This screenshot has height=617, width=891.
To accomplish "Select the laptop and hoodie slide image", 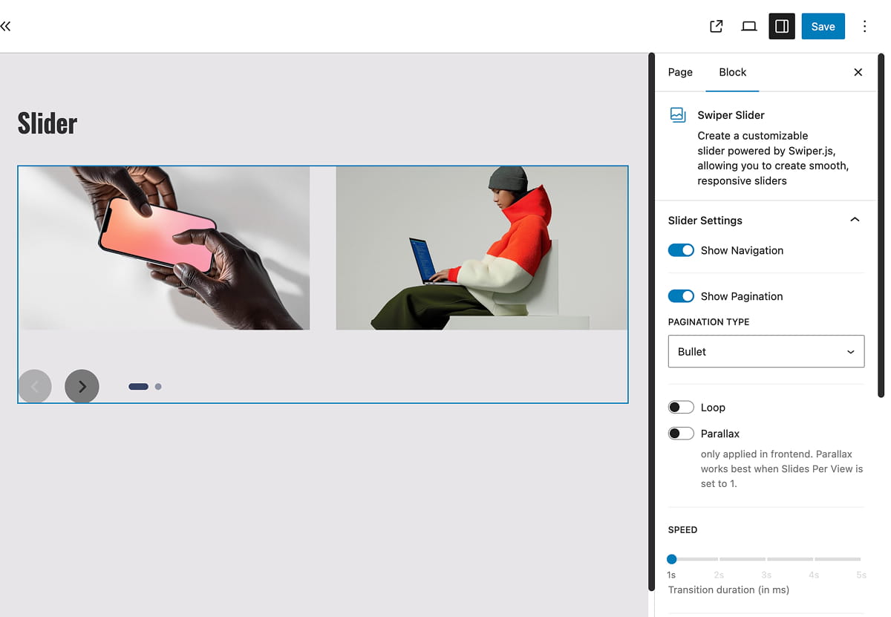I will pos(481,248).
